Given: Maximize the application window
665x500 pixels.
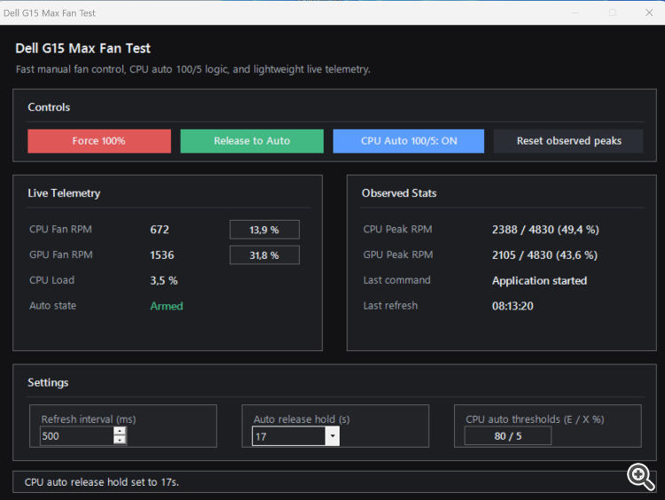Looking at the screenshot, I should pos(613,12).
